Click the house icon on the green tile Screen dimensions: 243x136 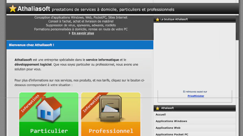click(49, 109)
